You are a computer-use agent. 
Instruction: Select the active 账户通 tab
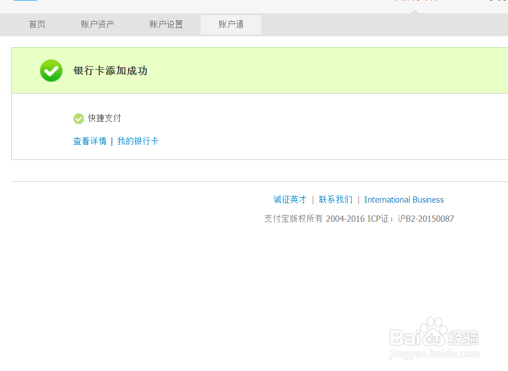coord(230,24)
